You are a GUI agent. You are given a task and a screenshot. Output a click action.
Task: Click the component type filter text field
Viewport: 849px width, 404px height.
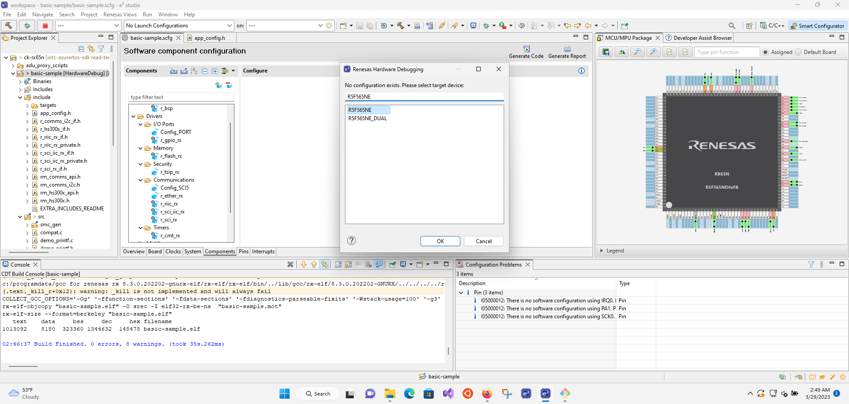pyautogui.click(x=181, y=97)
